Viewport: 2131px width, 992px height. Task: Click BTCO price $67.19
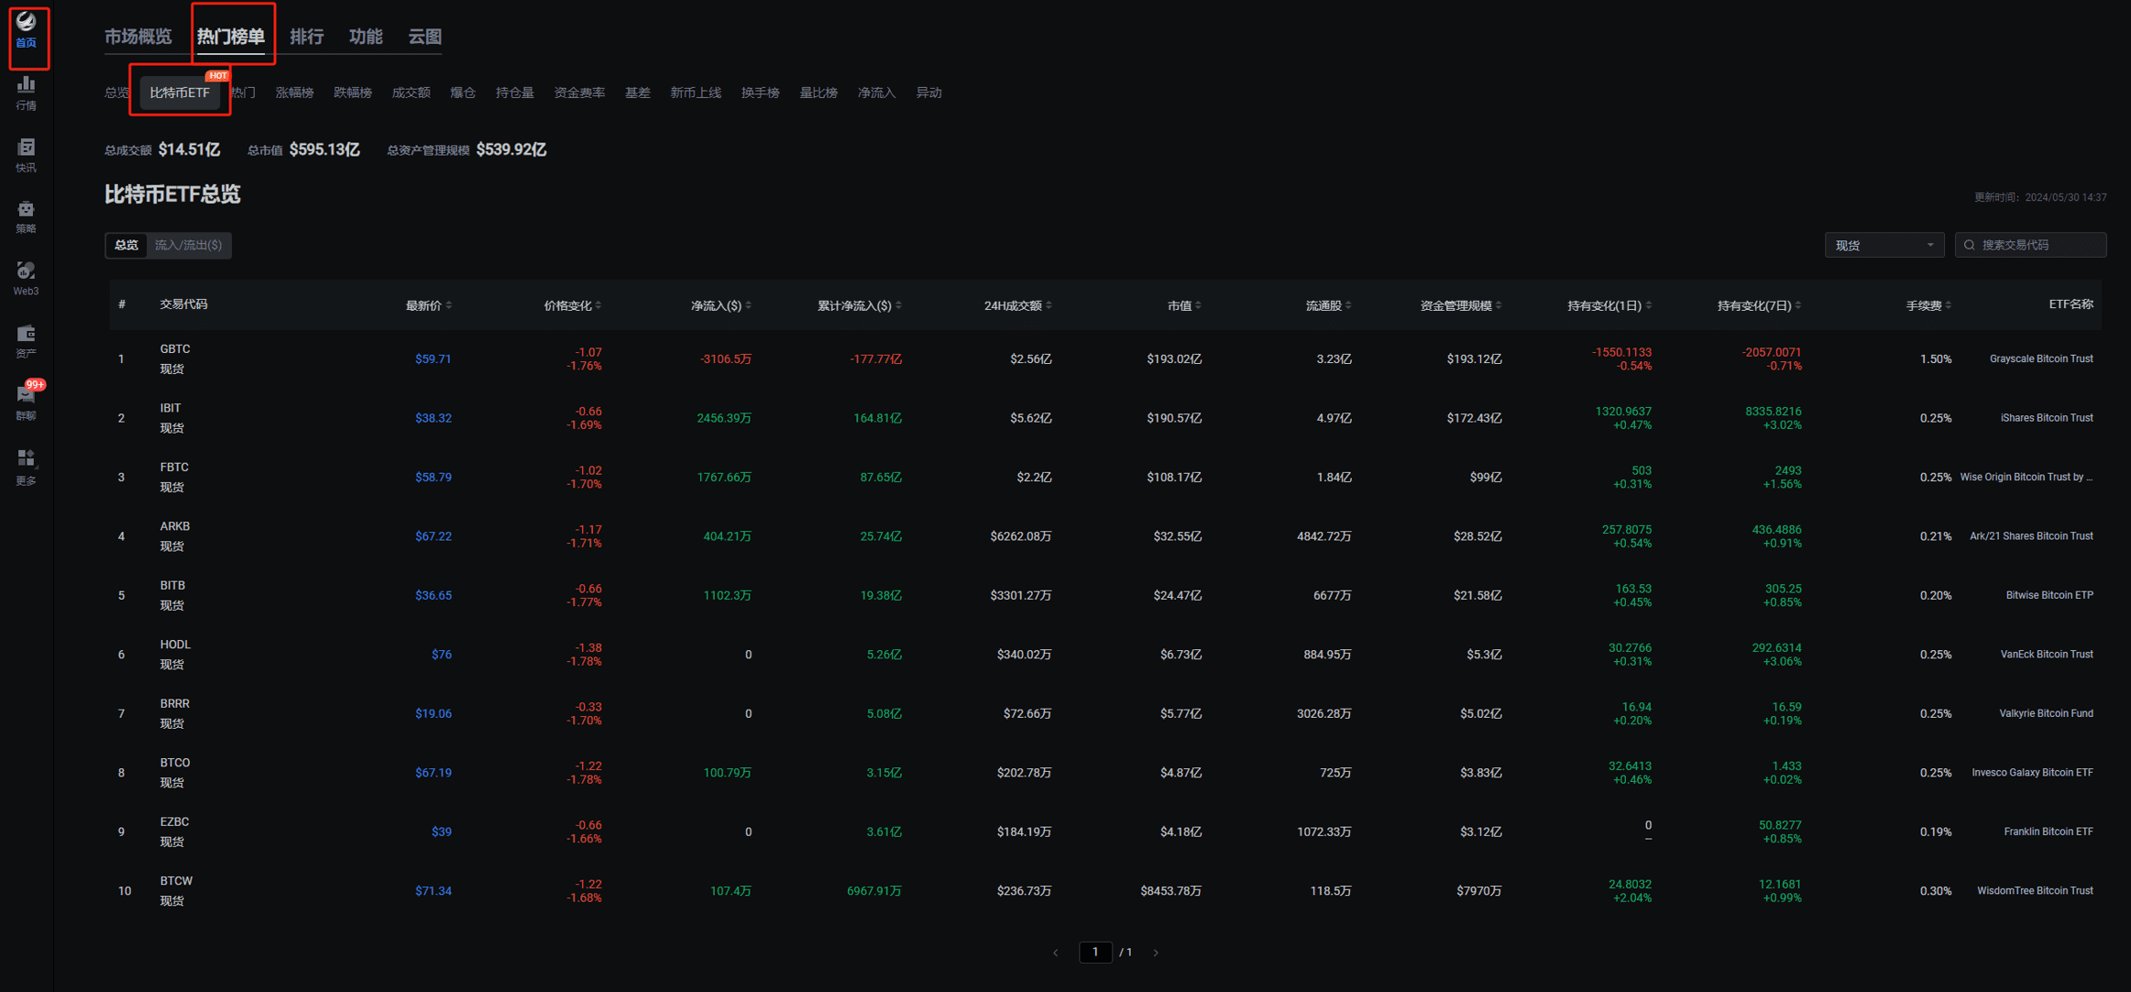433,773
